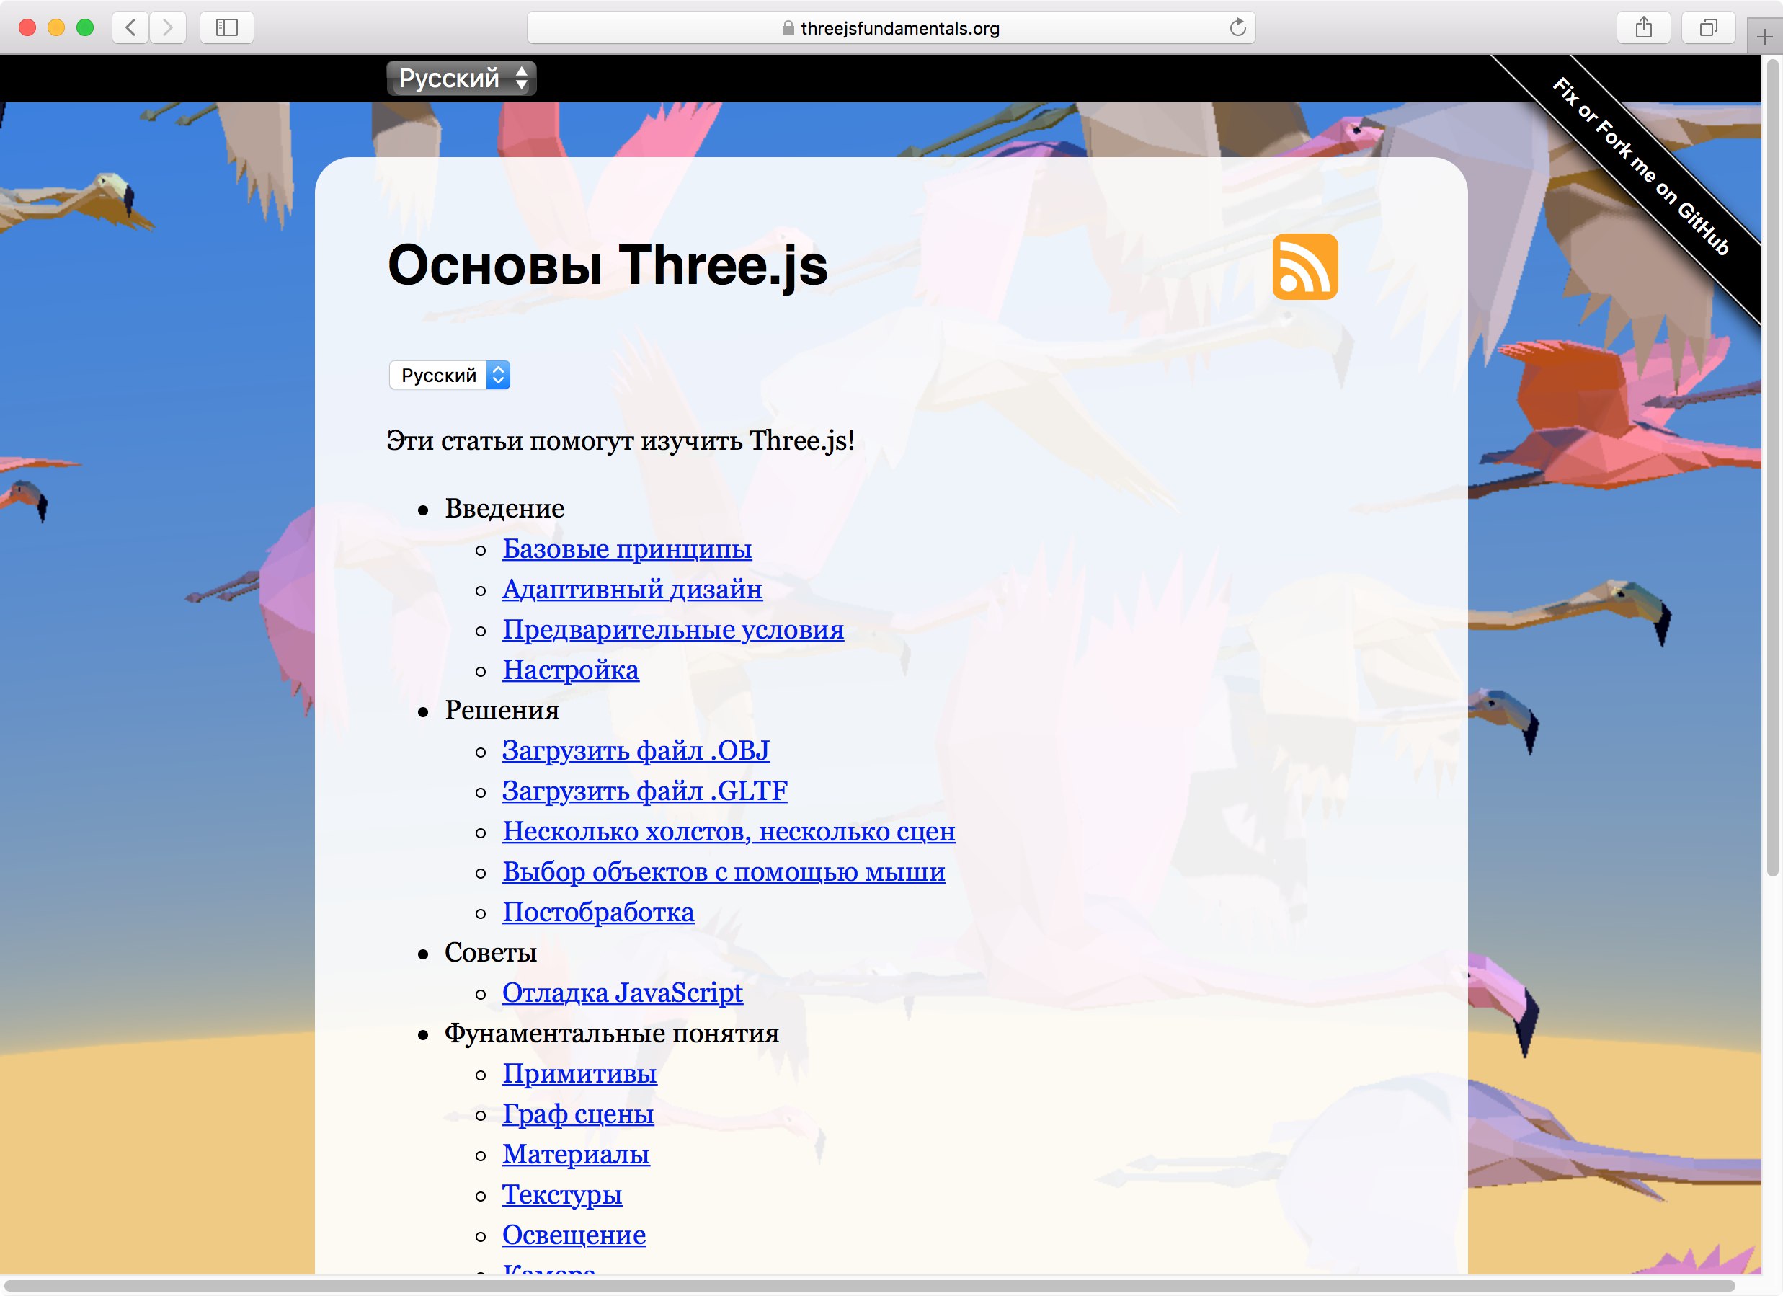
Task: Go forward with Safari's forward arrow
Action: 167,27
